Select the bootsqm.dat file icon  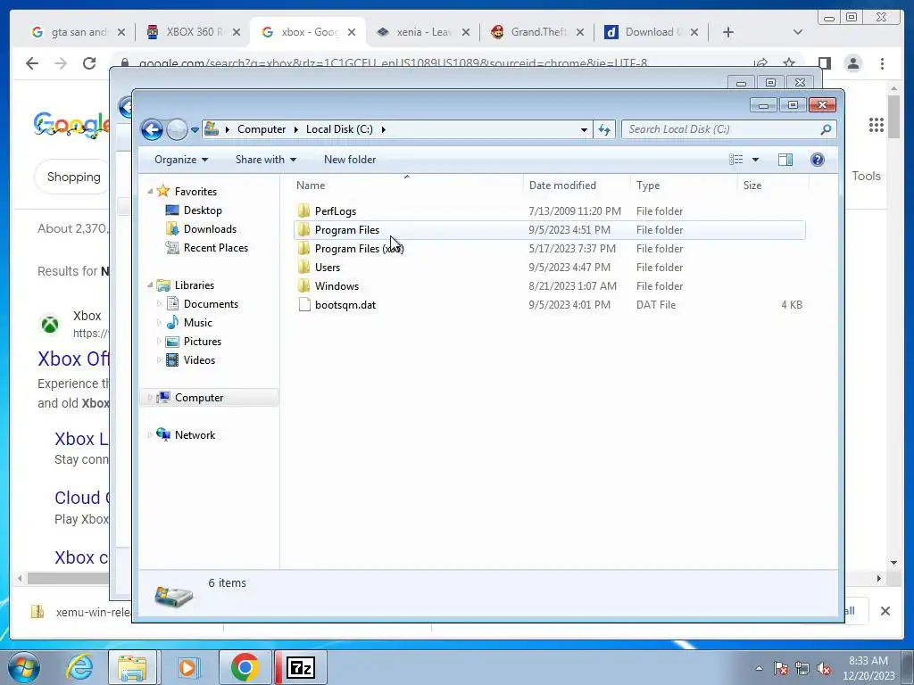(303, 304)
